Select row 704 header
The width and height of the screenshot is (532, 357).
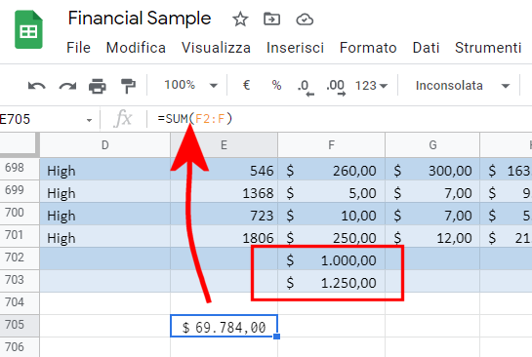pos(20,302)
